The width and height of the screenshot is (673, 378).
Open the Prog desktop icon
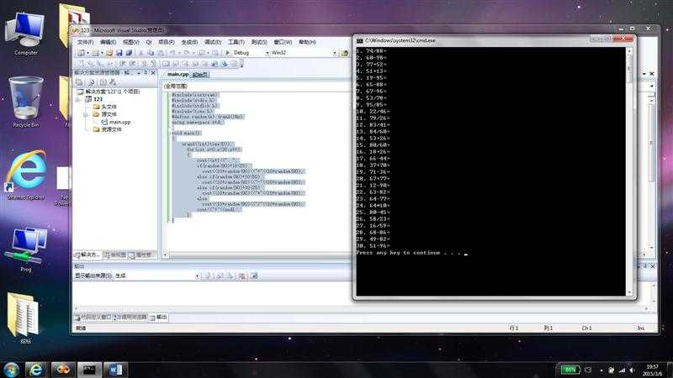coord(26,249)
